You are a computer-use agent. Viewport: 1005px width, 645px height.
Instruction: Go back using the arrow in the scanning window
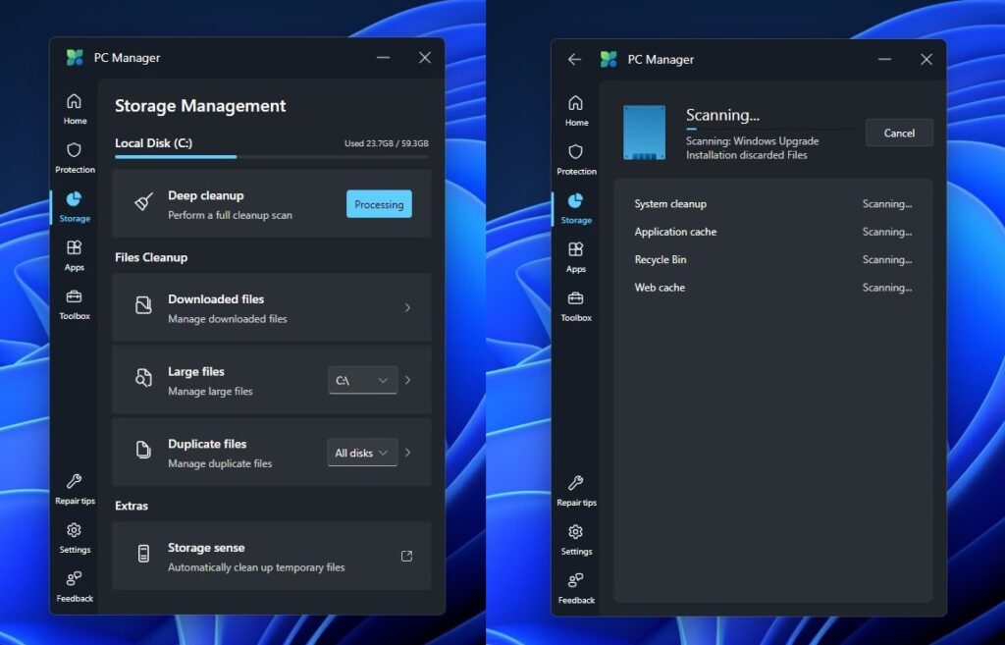tap(574, 59)
